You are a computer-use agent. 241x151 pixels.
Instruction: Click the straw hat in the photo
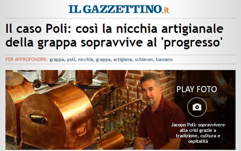coord(14,78)
